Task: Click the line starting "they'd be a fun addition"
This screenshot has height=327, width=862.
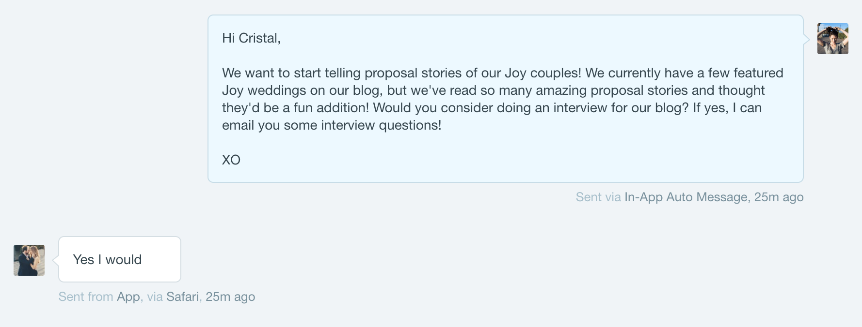Action: point(492,108)
